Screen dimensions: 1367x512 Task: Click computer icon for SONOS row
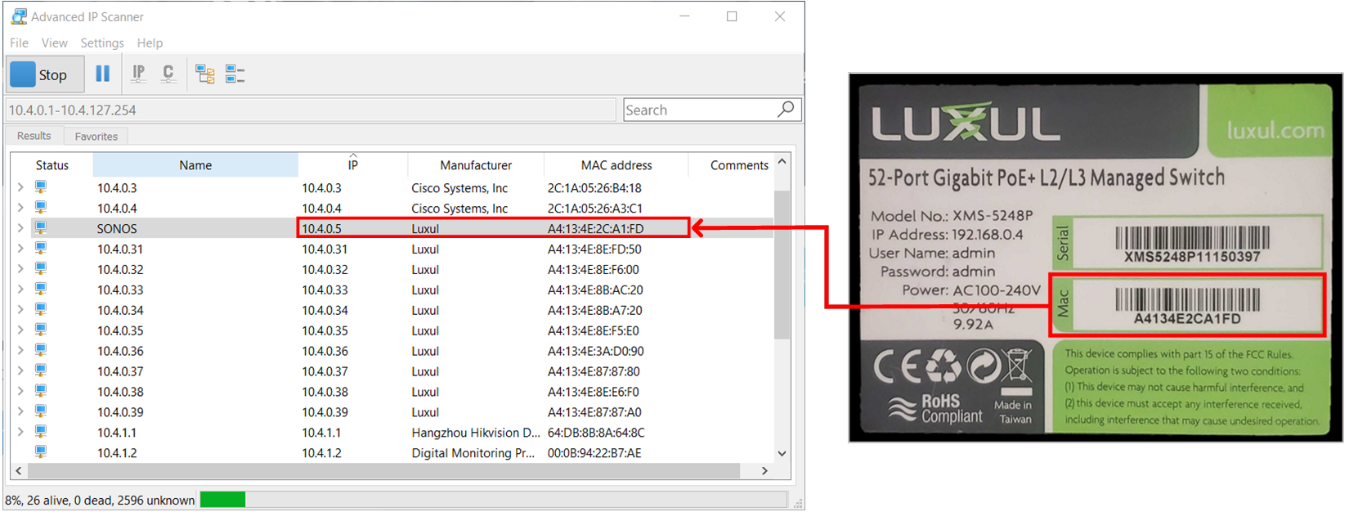[41, 227]
